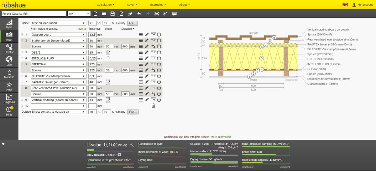Open the OSB/3 material dropdown

pyautogui.click(x=58, y=52)
